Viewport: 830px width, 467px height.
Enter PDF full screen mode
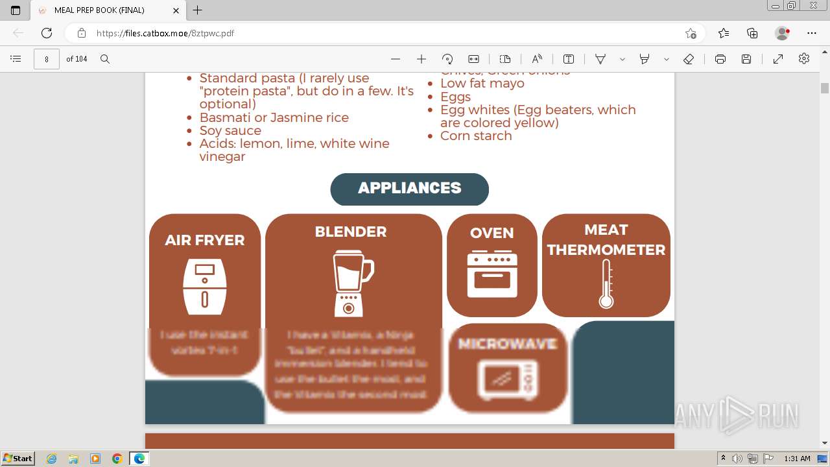pos(778,59)
